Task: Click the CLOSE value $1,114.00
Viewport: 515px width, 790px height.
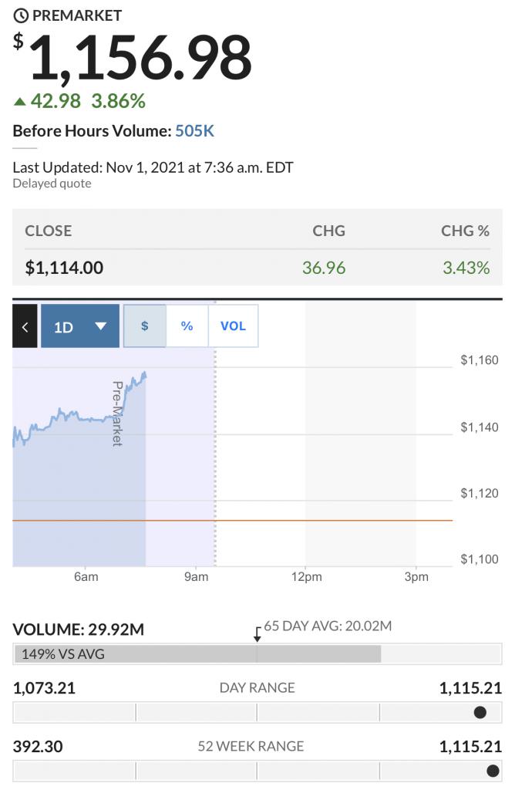Action: [64, 268]
